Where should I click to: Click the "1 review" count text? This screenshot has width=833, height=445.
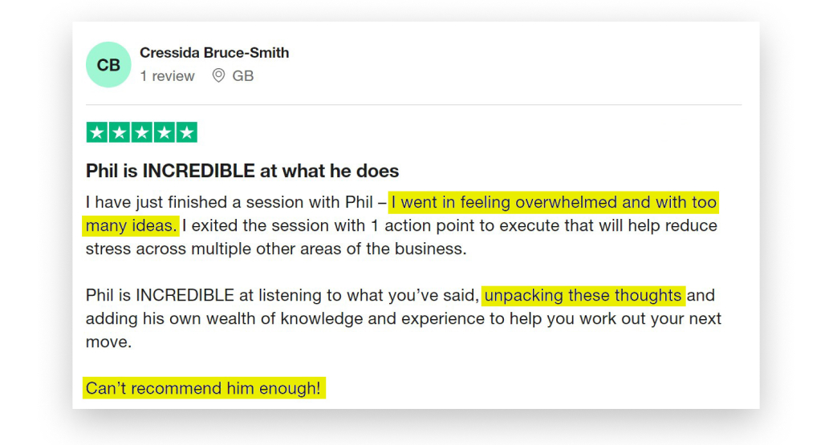(167, 76)
